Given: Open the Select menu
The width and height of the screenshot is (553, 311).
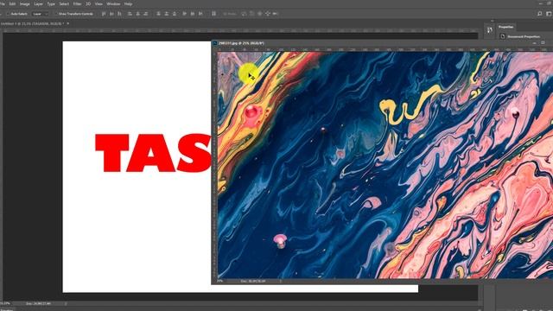Looking at the screenshot, I should [64, 3].
